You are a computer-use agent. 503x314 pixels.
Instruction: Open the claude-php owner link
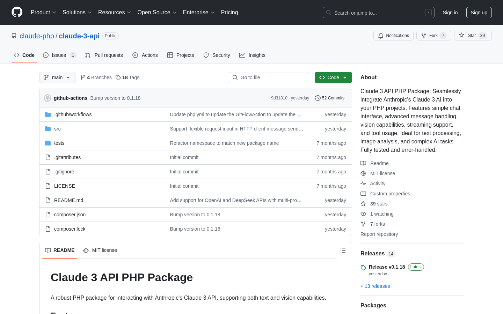click(x=37, y=36)
